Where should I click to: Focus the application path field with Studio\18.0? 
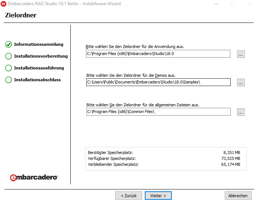[x=158, y=54]
